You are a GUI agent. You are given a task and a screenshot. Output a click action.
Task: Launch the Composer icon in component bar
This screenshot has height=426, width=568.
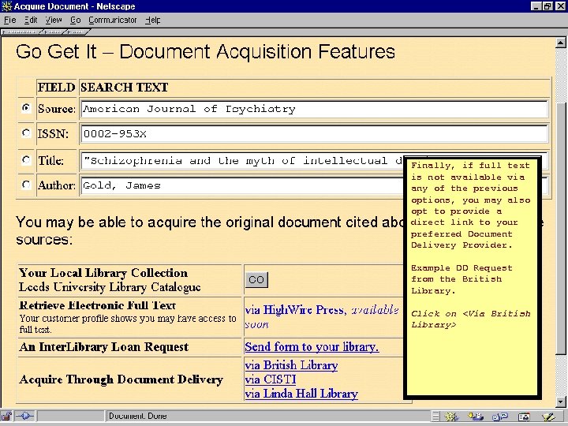point(548,417)
